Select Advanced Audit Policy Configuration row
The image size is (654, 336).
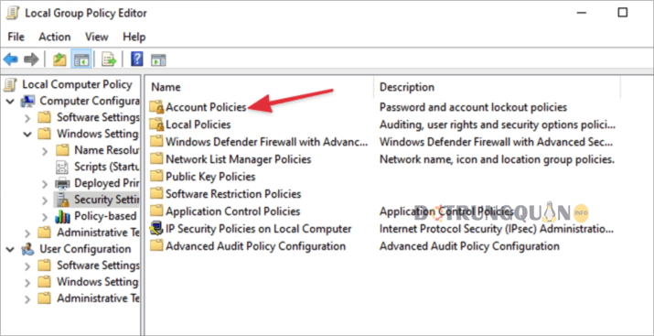256,246
